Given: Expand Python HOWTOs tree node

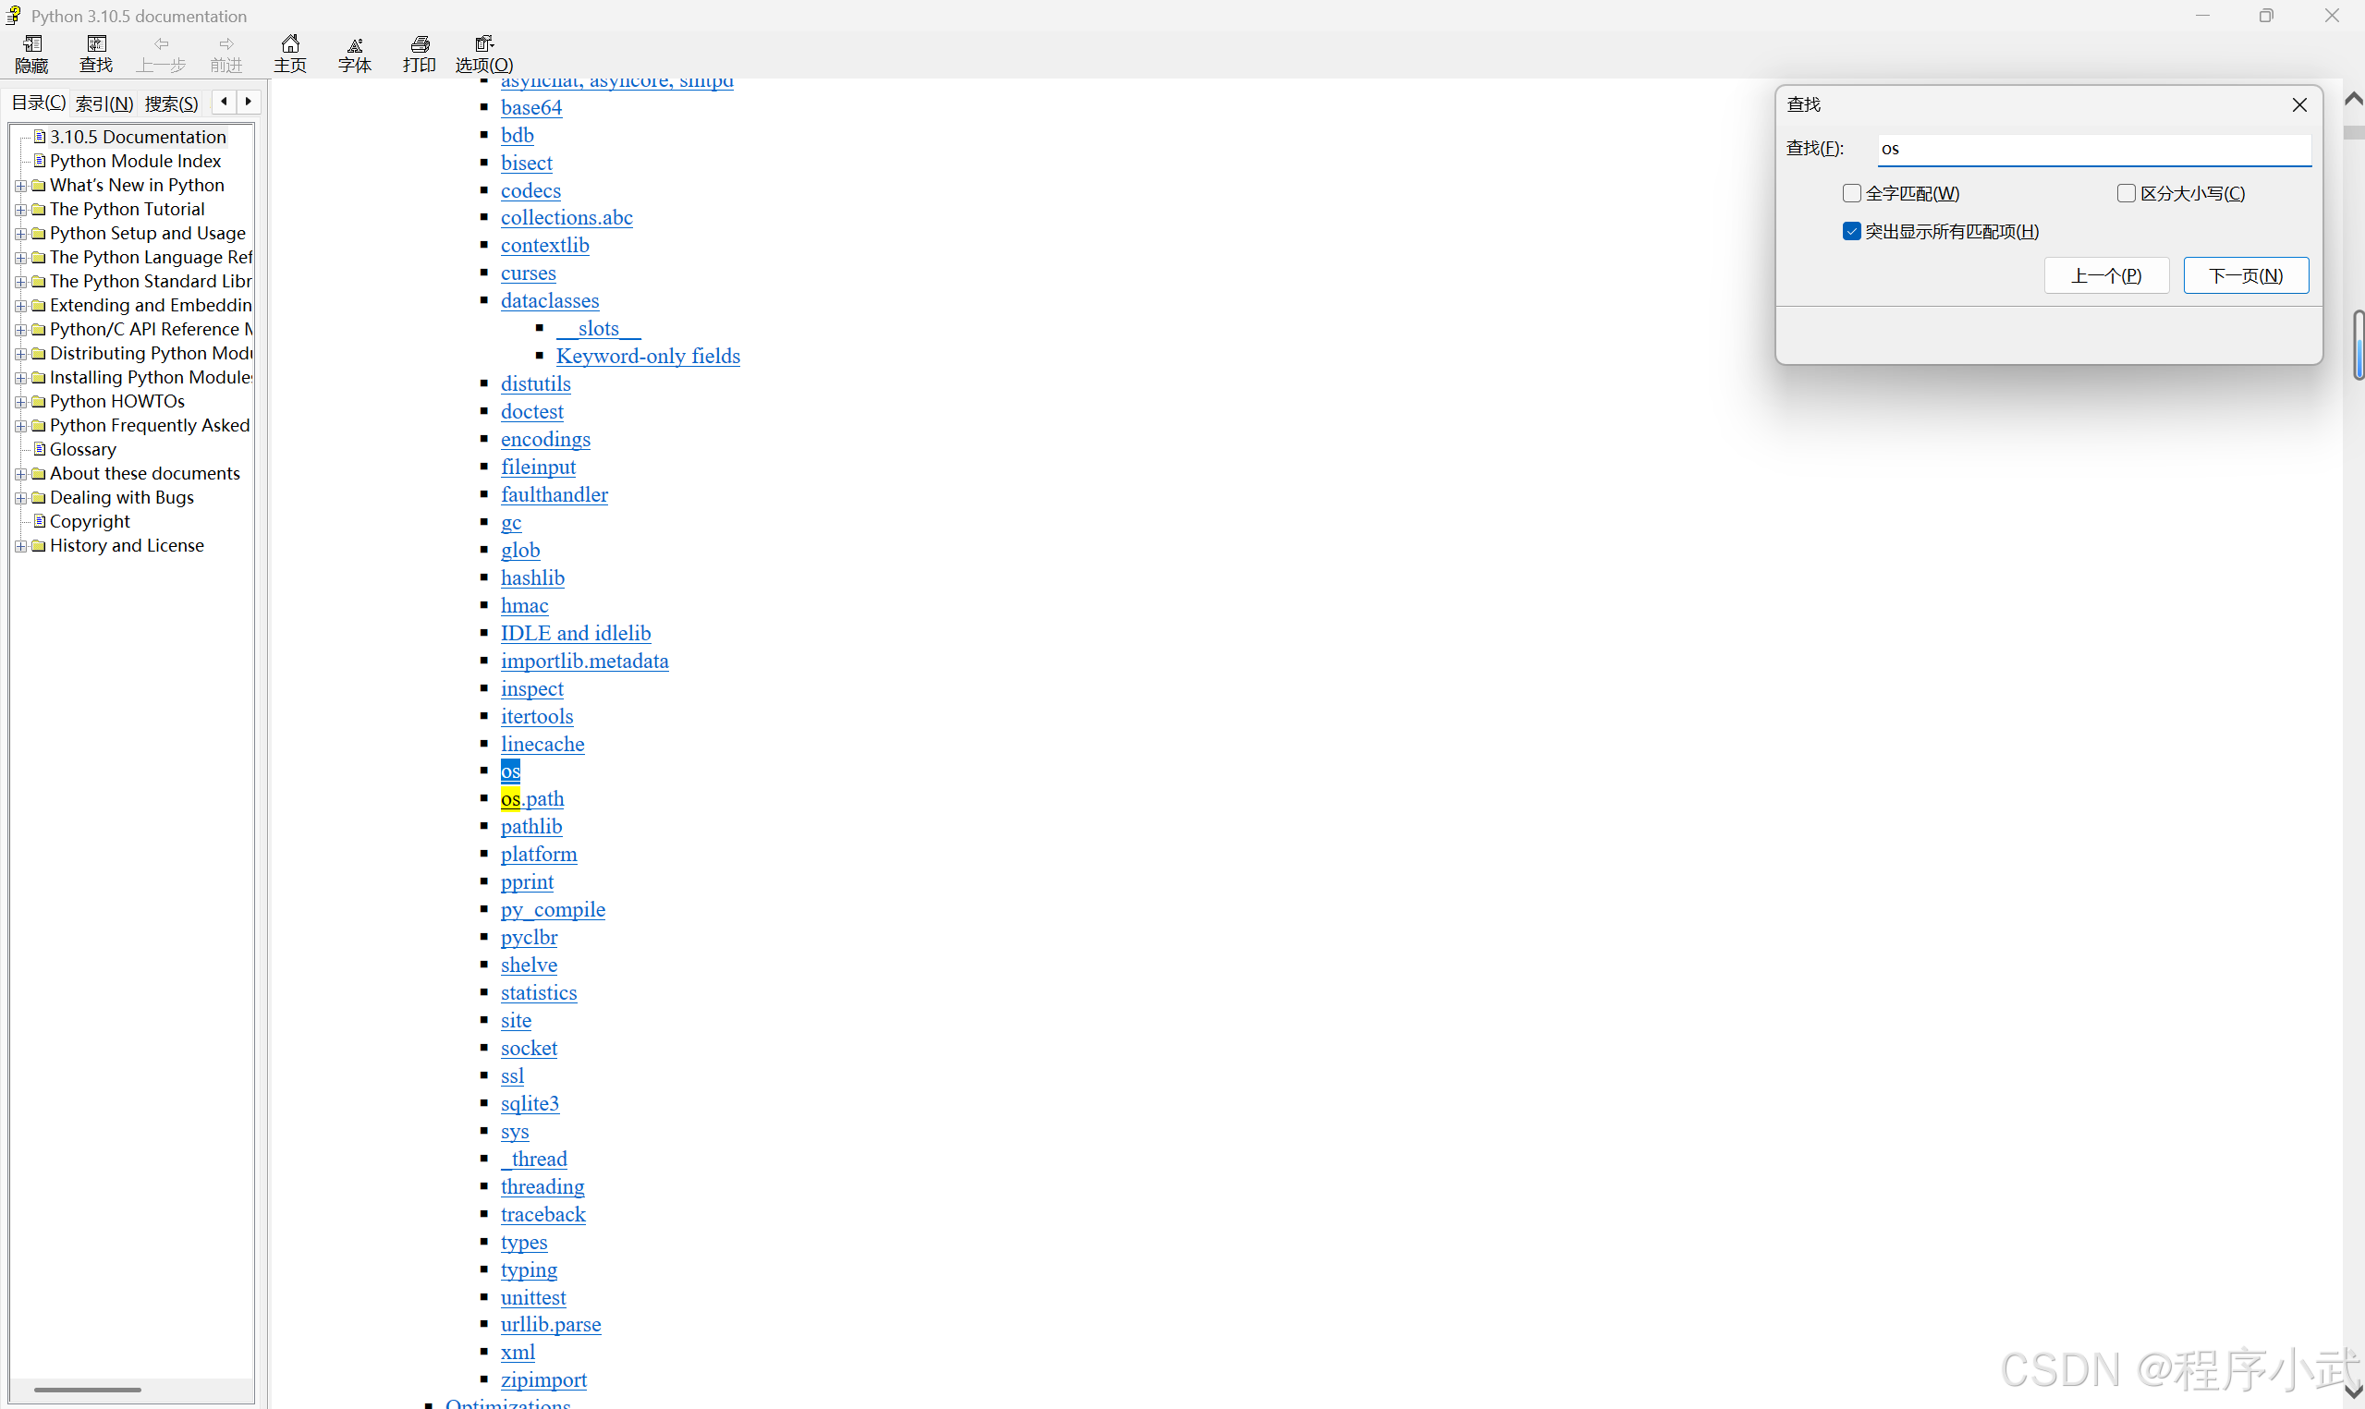Looking at the screenshot, I should coord(21,402).
